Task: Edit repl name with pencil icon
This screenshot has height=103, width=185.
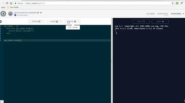Action: tap(41, 13)
